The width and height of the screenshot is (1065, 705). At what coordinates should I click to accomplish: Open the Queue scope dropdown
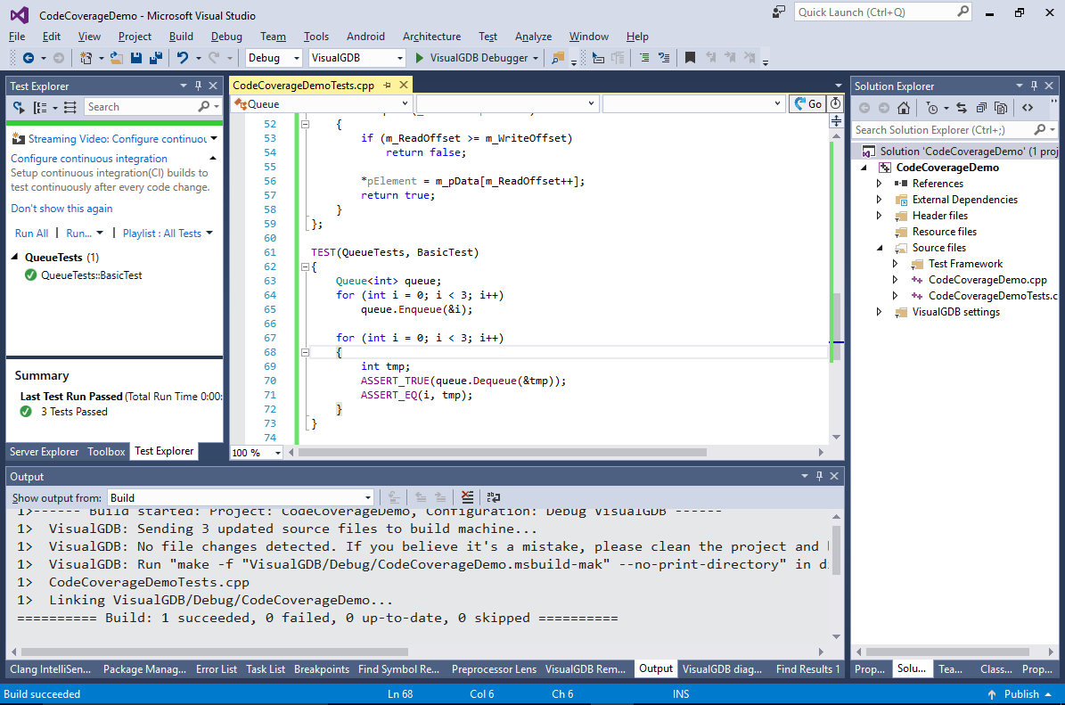[x=321, y=104]
